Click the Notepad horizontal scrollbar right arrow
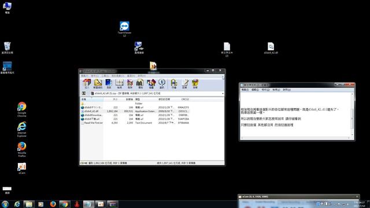370x208 pixels. coord(349,138)
